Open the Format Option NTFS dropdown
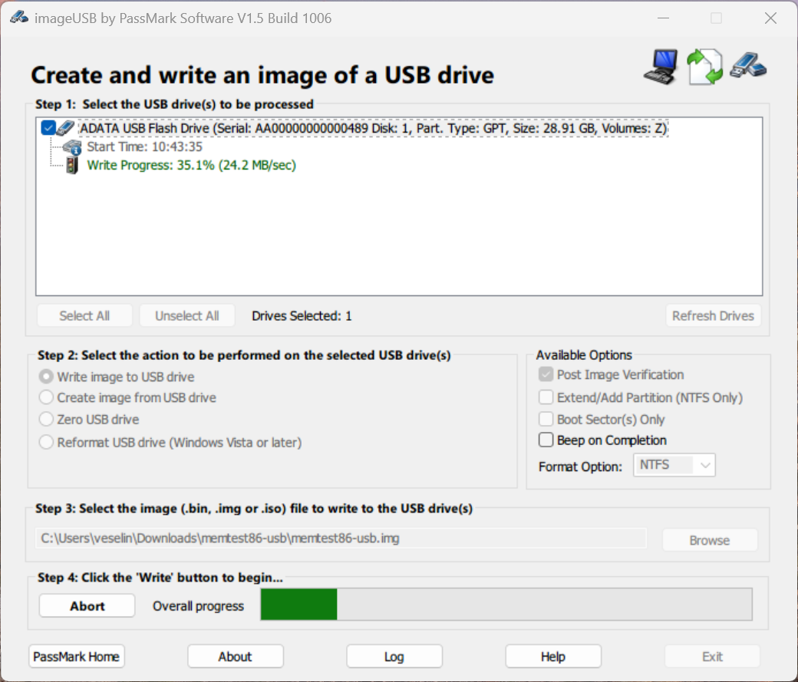 [674, 465]
